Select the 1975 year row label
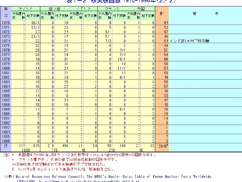Screen dimensions: 242x182 click(x=6, y=45)
